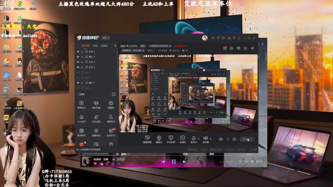Like the current song with heart icon
The width and height of the screenshot is (333, 187).
(x=95, y=164)
